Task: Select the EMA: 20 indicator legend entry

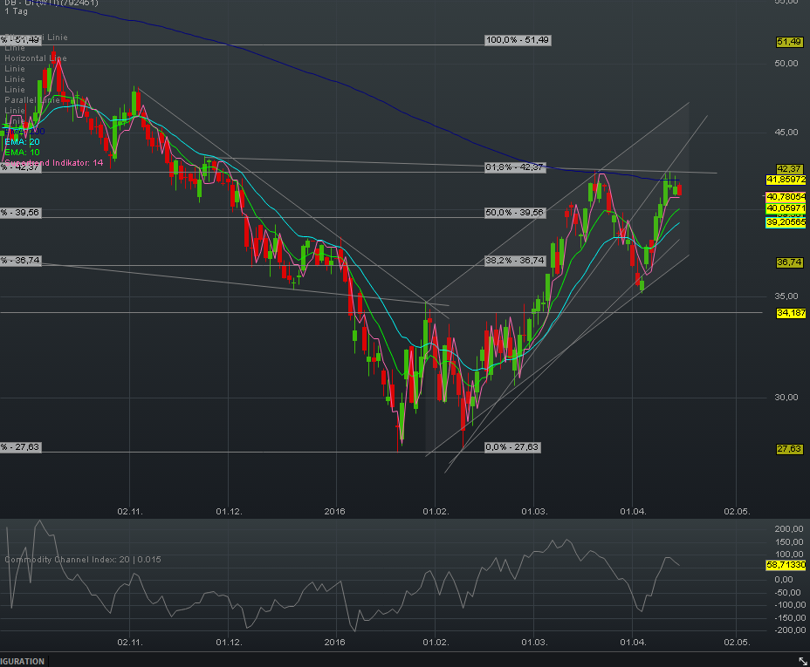Action: pos(22,141)
